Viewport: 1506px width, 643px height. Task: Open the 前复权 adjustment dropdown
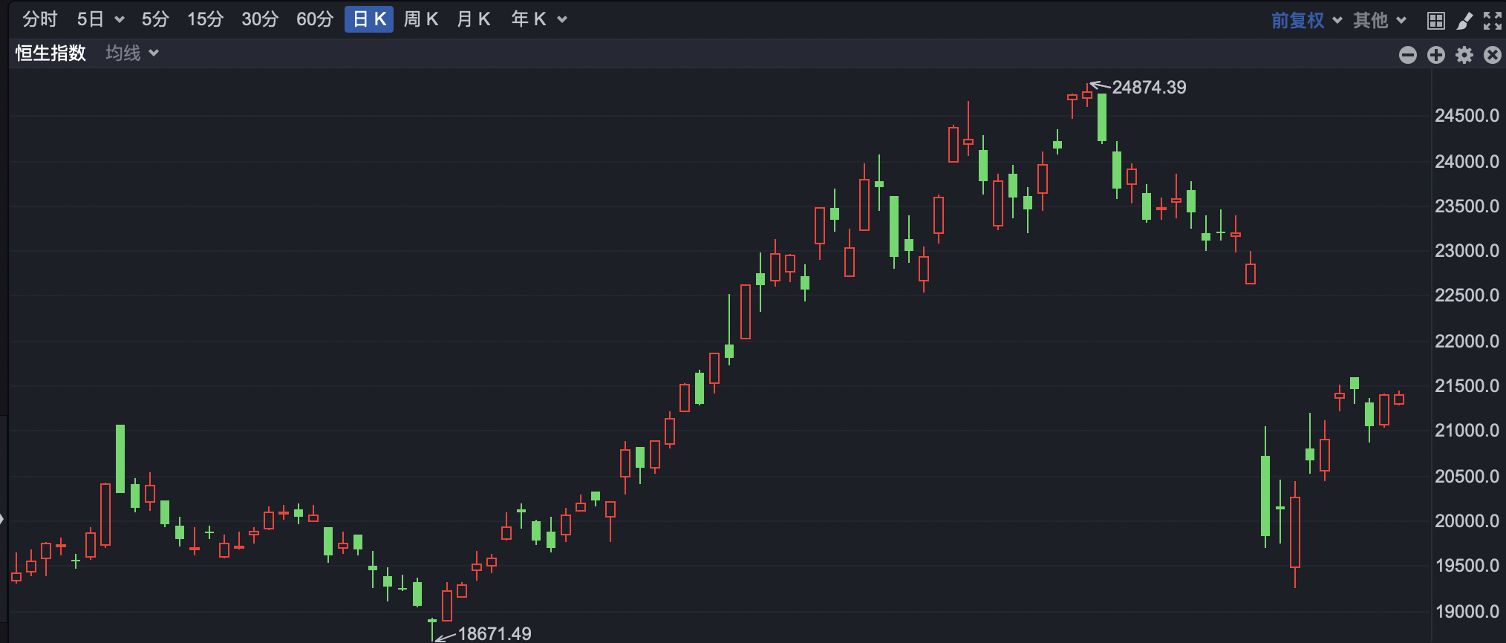tap(1305, 20)
